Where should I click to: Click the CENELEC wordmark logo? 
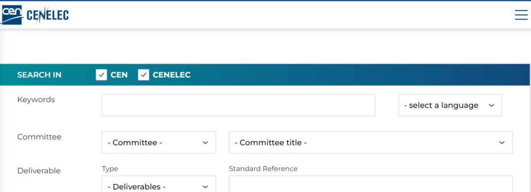point(47,15)
